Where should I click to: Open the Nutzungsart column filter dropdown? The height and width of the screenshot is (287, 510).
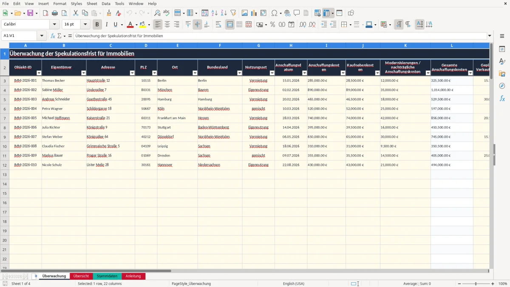pos(272,73)
